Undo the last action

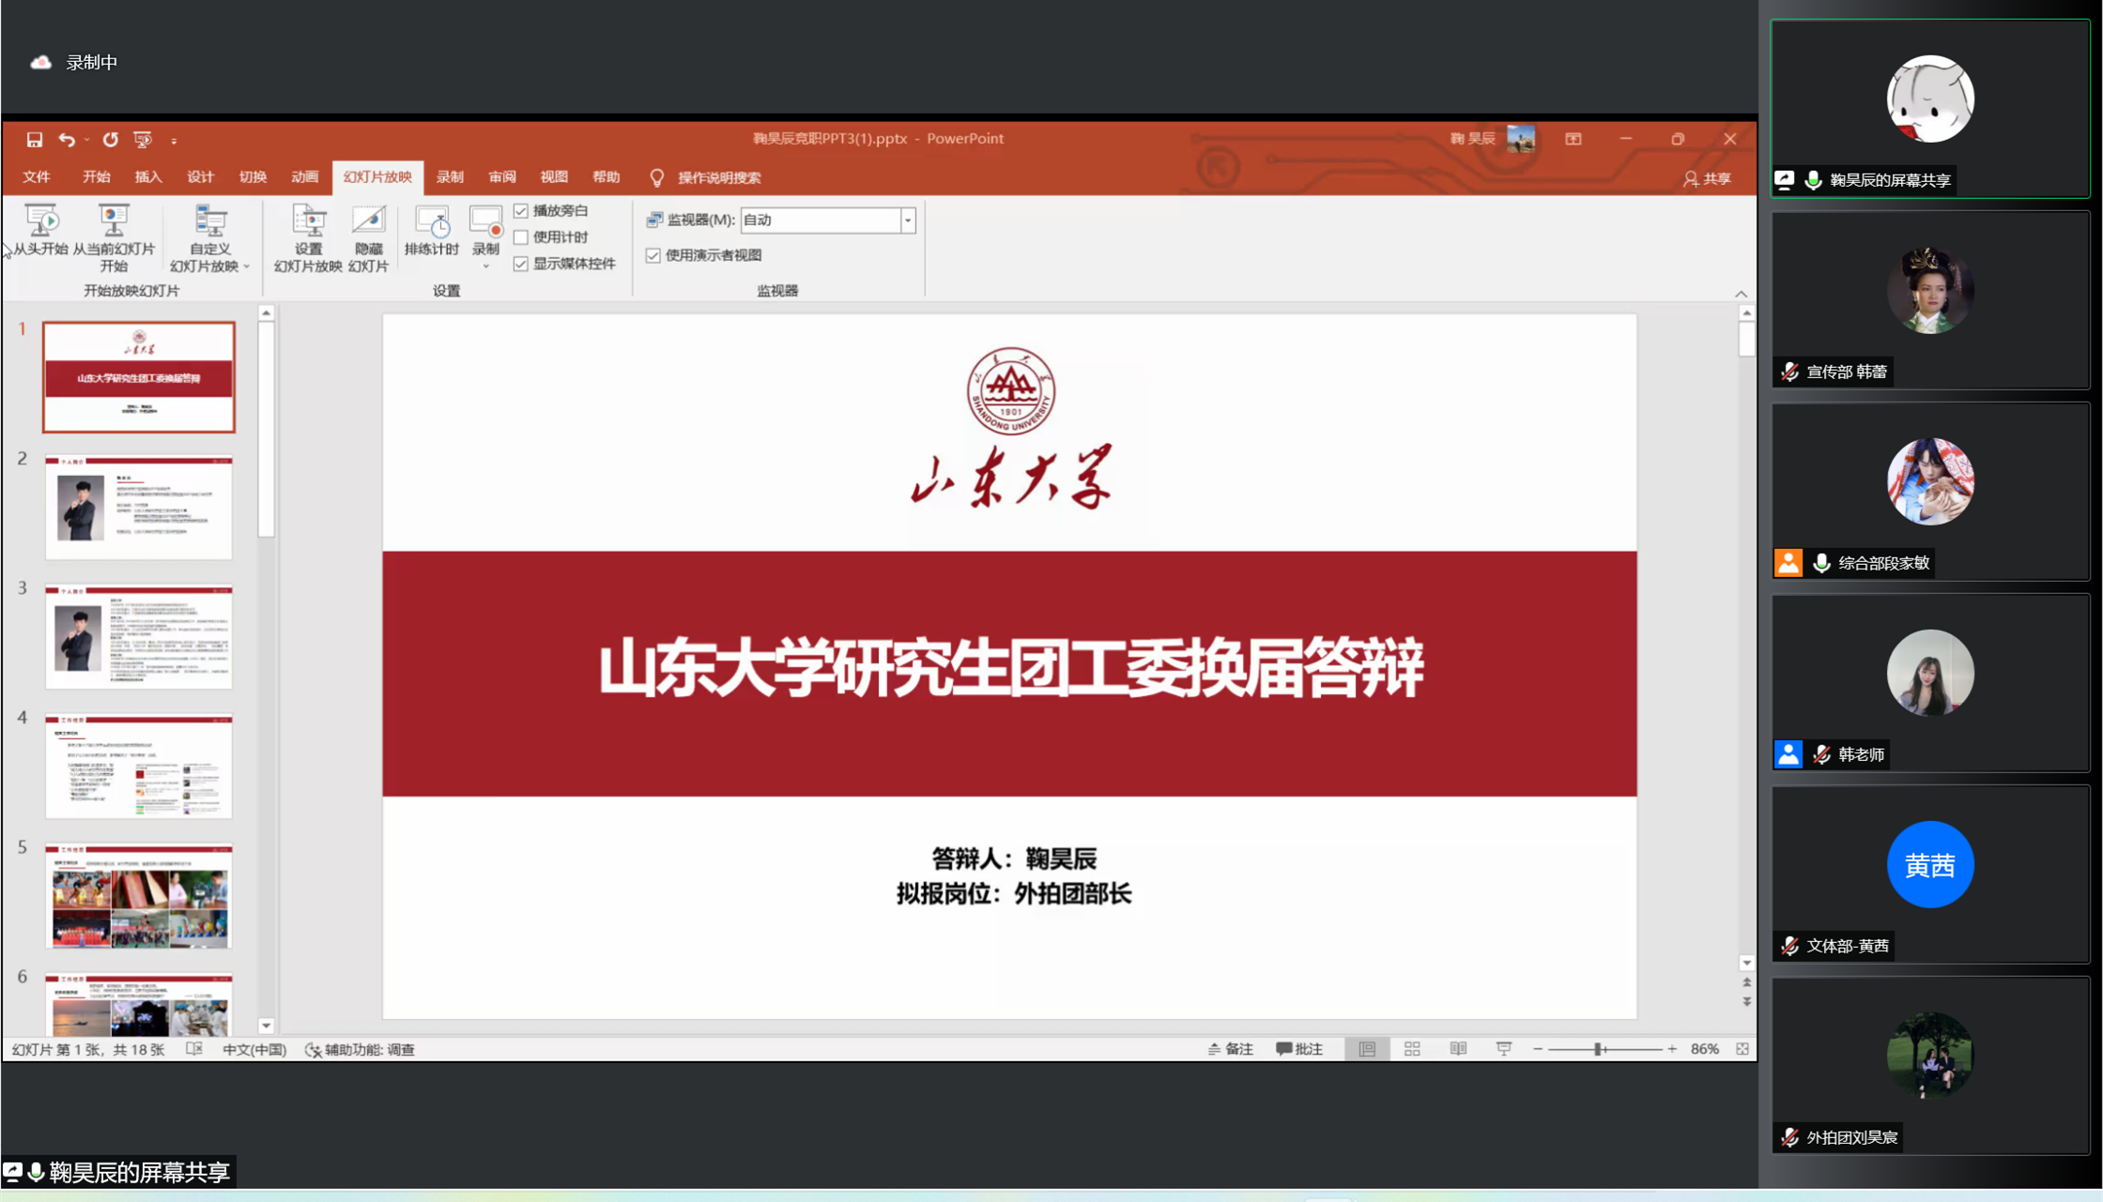pyautogui.click(x=67, y=140)
